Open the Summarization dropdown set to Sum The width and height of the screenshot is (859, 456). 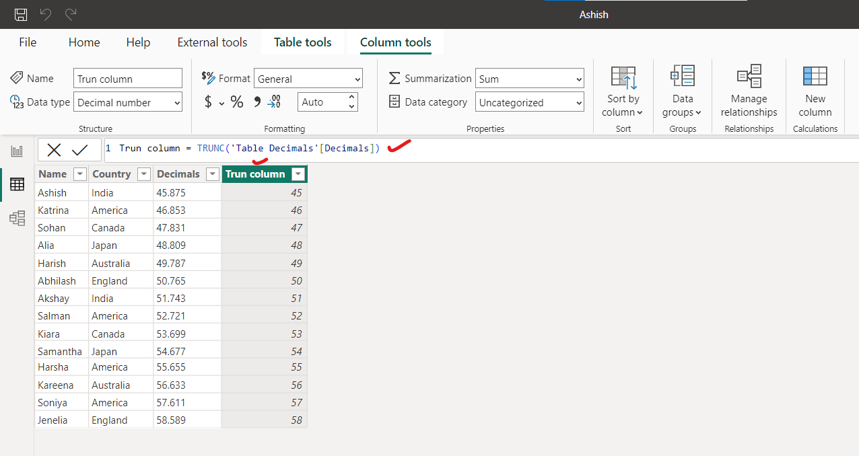[530, 79]
